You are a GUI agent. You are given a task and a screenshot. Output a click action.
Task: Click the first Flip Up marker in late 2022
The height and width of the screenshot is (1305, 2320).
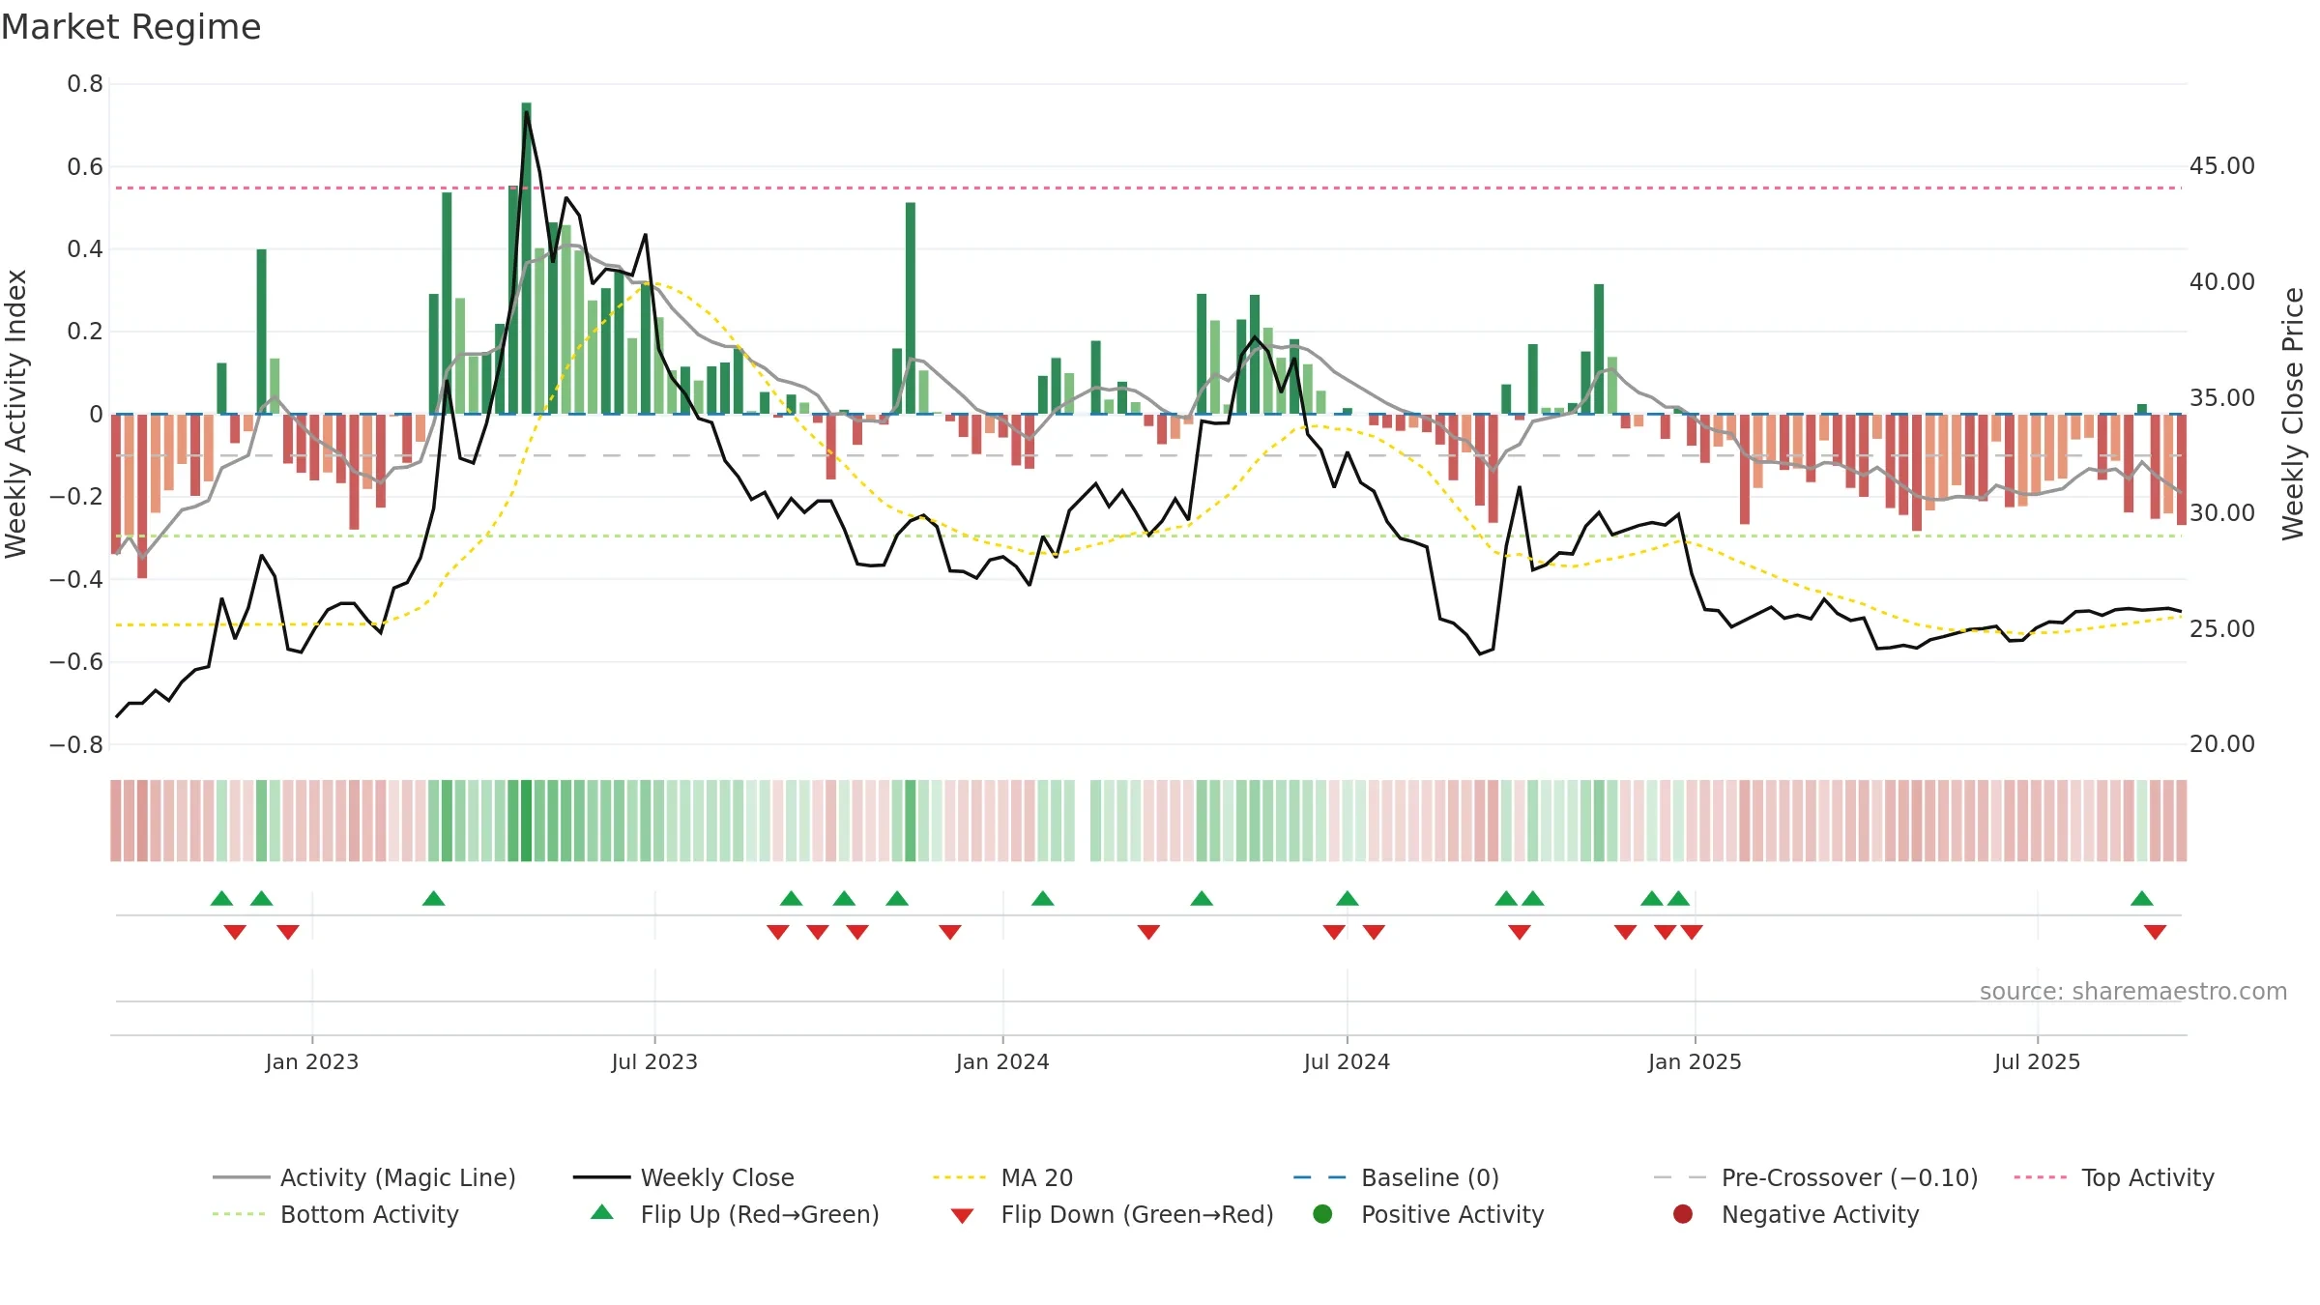click(x=221, y=899)
